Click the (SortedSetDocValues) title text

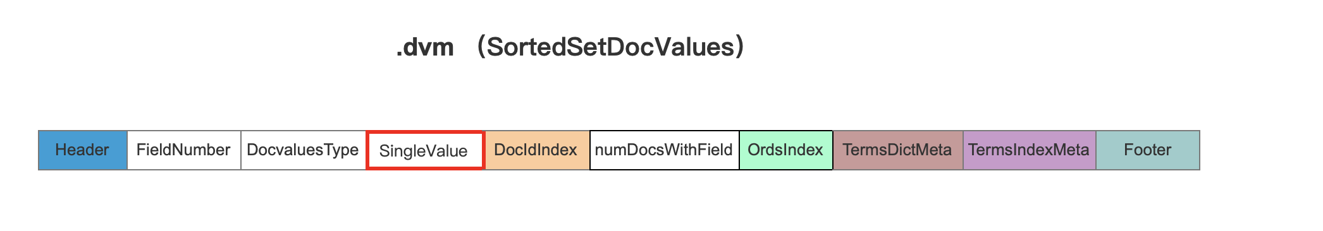(x=610, y=47)
